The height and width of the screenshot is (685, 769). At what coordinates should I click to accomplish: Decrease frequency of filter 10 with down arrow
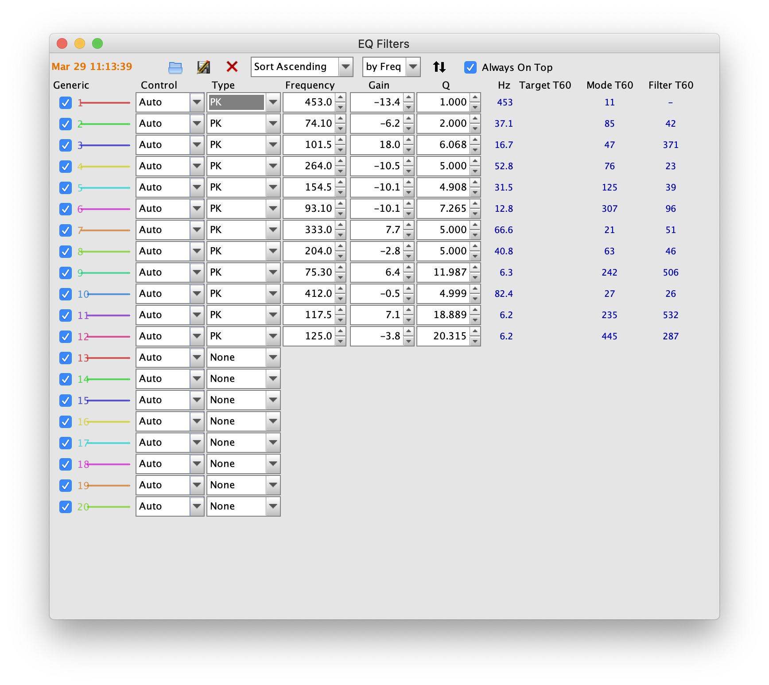340,298
